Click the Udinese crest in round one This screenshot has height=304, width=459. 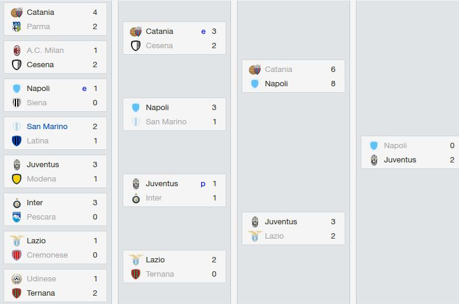point(17,279)
